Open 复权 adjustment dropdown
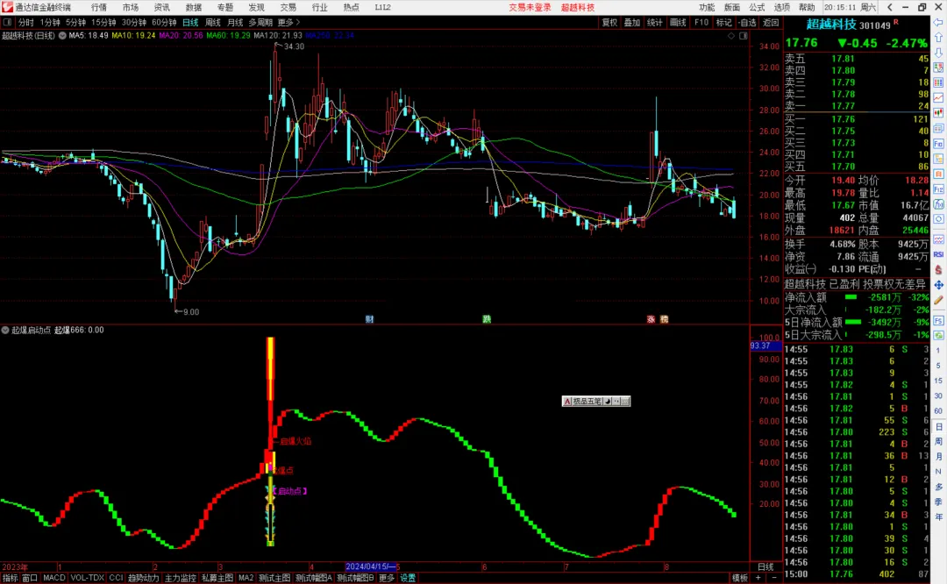This screenshot has height=584, width=947. [609, 22]
